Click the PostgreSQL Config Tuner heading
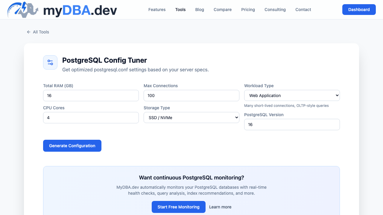Screen dimensions: 383x215 pos(104,60)
